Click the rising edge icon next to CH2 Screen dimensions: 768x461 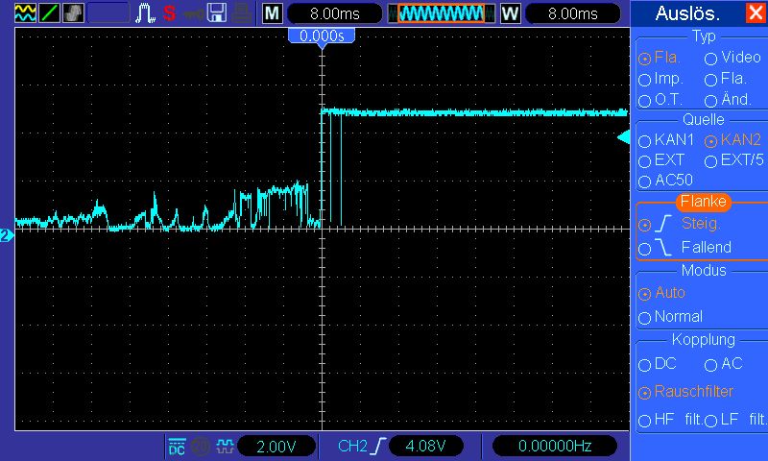click(x=379, y=446)
